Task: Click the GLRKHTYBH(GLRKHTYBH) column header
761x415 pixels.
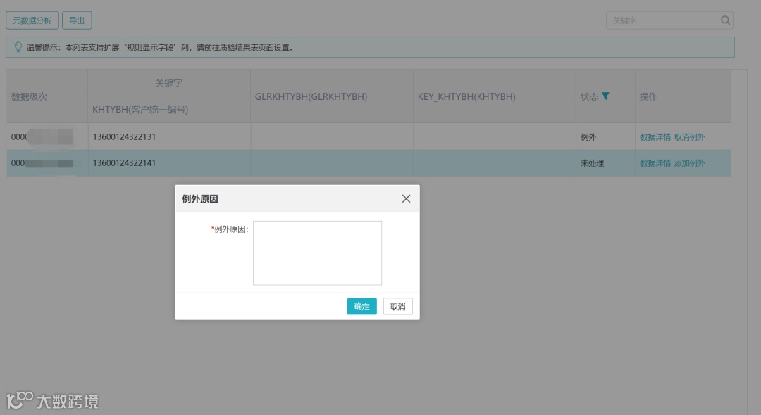Action: (332, 96)
